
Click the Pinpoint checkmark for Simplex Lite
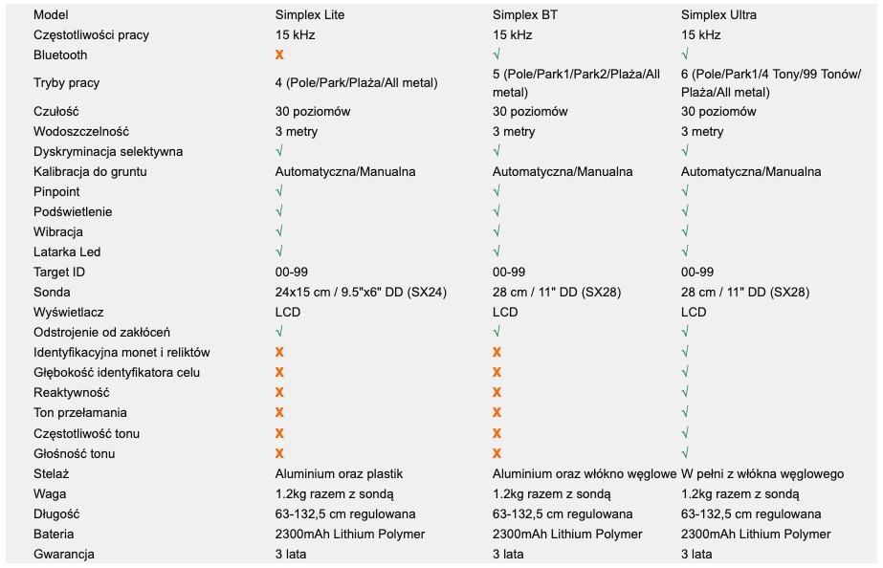[x=279, y=191]
